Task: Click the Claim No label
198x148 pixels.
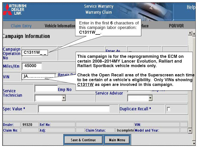Action: pos(11,130)
